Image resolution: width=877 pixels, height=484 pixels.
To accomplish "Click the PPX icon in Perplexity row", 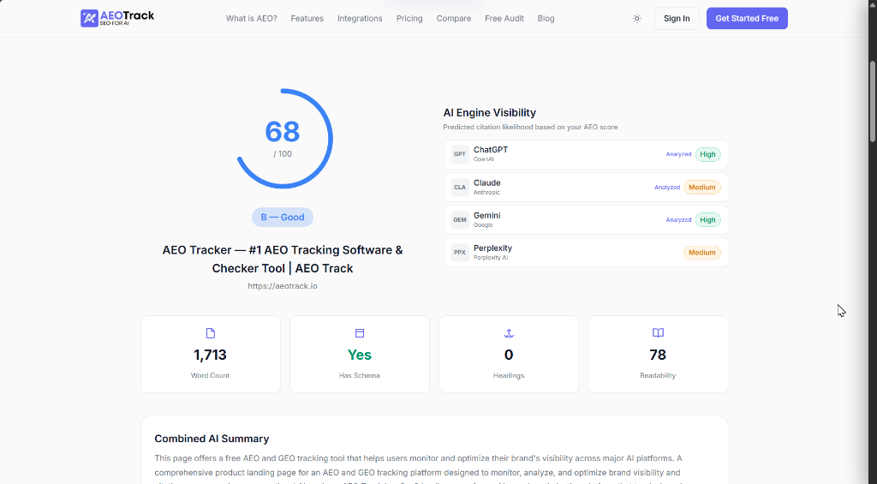I will [x=460, y=253].
